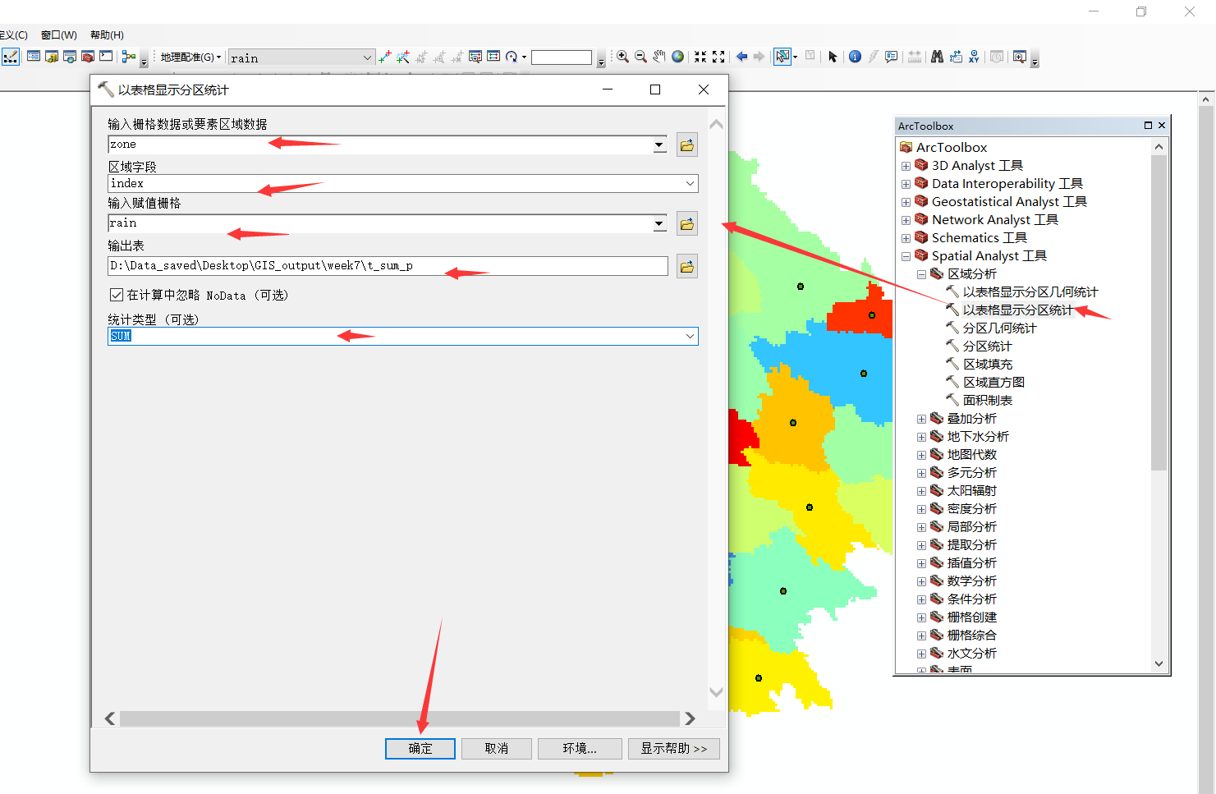
Task: Click the Find Route icon
Action: pos(956,57)
